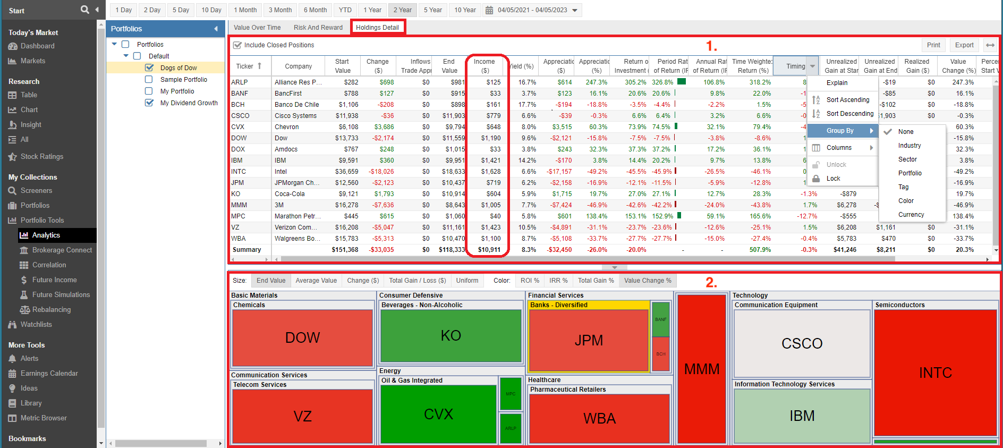
Task: Open the Timing column dropdown arrow
Action: point(812,66)
